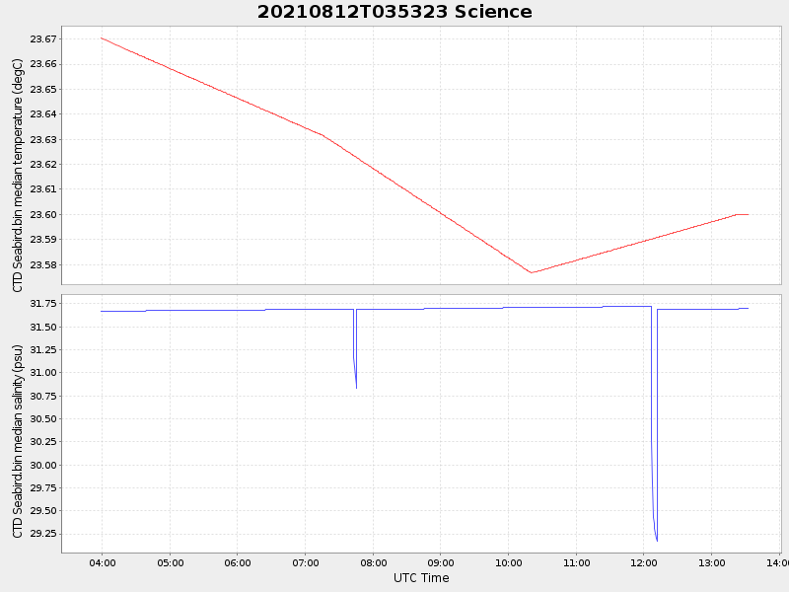Click the "UTC Time" axis label
The image size is (789, 592).
[x=421, y=578]
